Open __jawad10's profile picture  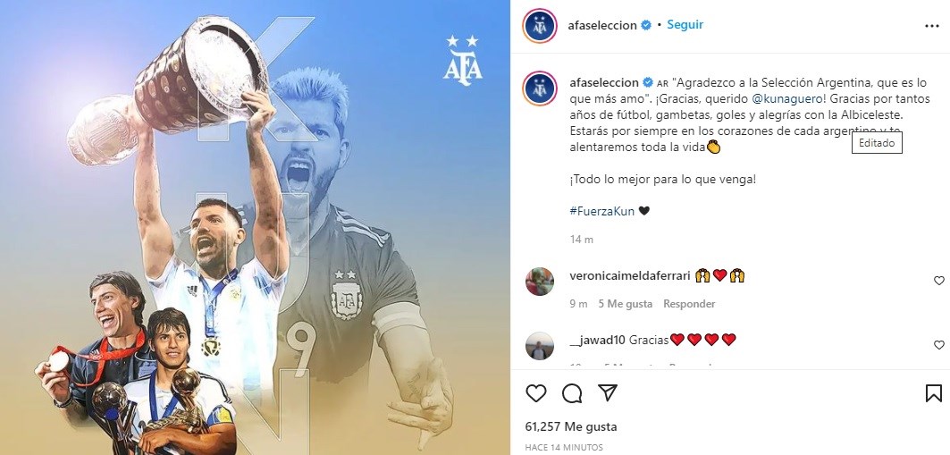pyautogui.click(x=539, y=346)
